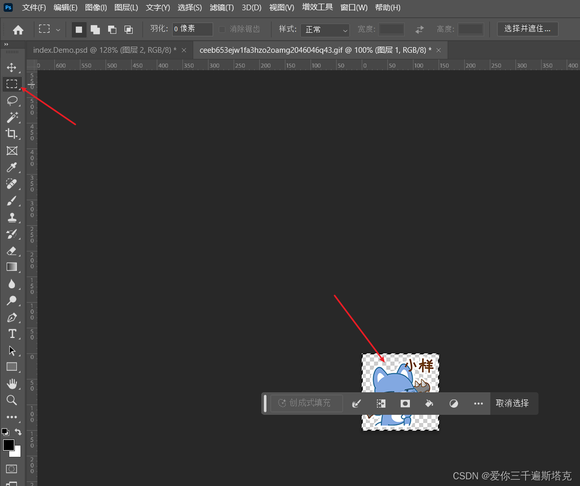This screenshot has height=486, width=580.
Task: Select the Eraser tool
Action: 12,250
